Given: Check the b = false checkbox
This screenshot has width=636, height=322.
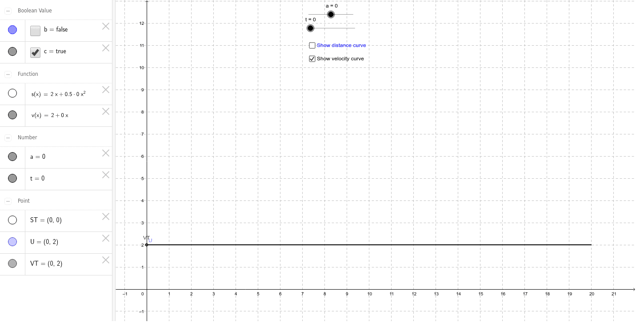Looking at the screenshot, I should pyautogui.click(x=36, y=31).
